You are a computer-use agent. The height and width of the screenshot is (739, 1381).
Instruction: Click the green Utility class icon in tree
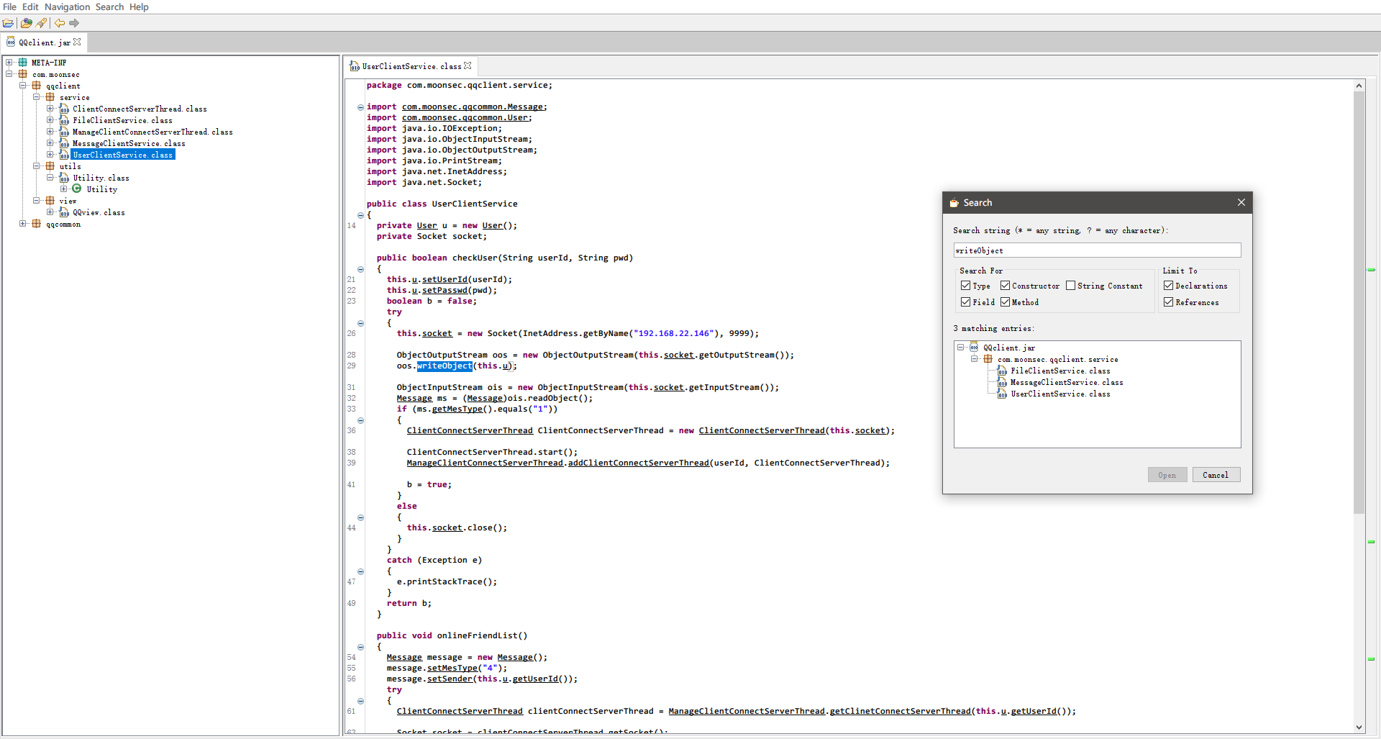tap(77, 189)
